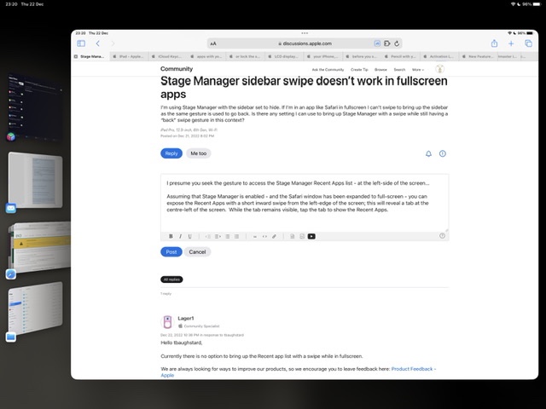
Task: Switch to the Activation L... tab
Action: coord(441,56)
